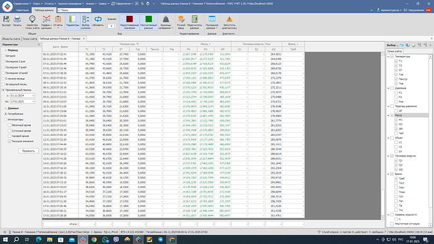Select the С начала месяца option
Screen dimensions: 434x244
[3, 79]
